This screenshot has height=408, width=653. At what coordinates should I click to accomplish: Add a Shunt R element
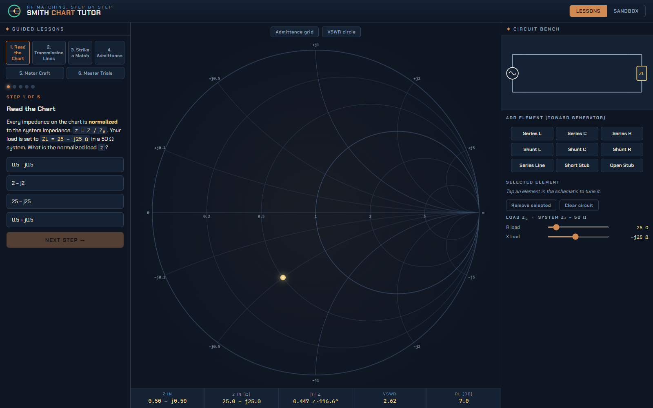point(622,149)
